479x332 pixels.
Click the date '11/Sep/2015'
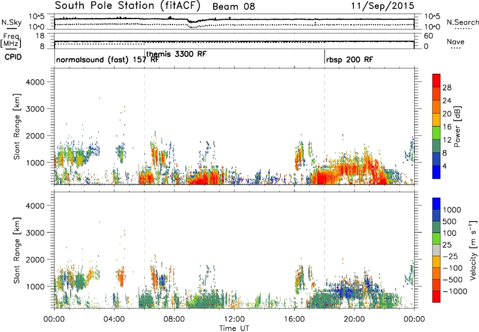[x=383, y=5]
